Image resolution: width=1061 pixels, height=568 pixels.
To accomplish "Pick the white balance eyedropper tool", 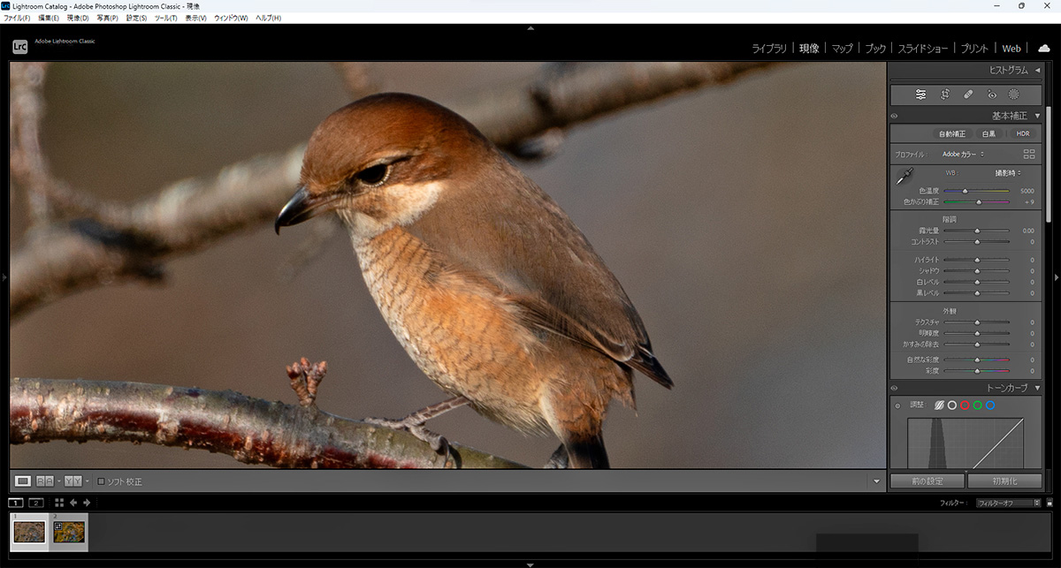I will [905, 178].
